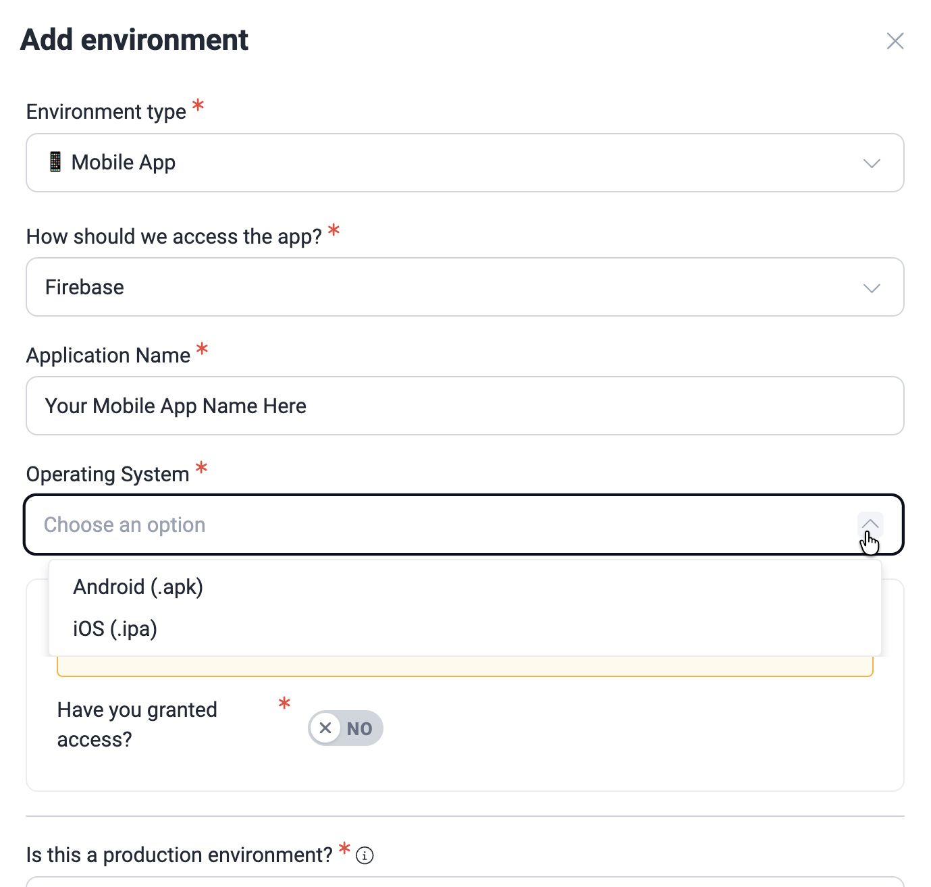Click the chevron arrow on the Firebase field
931x887 pixels.
(871, 287)
